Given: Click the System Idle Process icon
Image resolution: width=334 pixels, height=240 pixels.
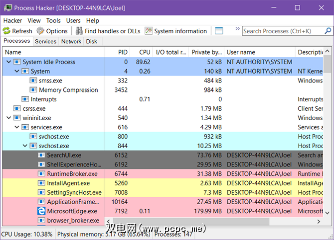Looking at the screenshot, I should pyautogui.click(x=17, y=62).
